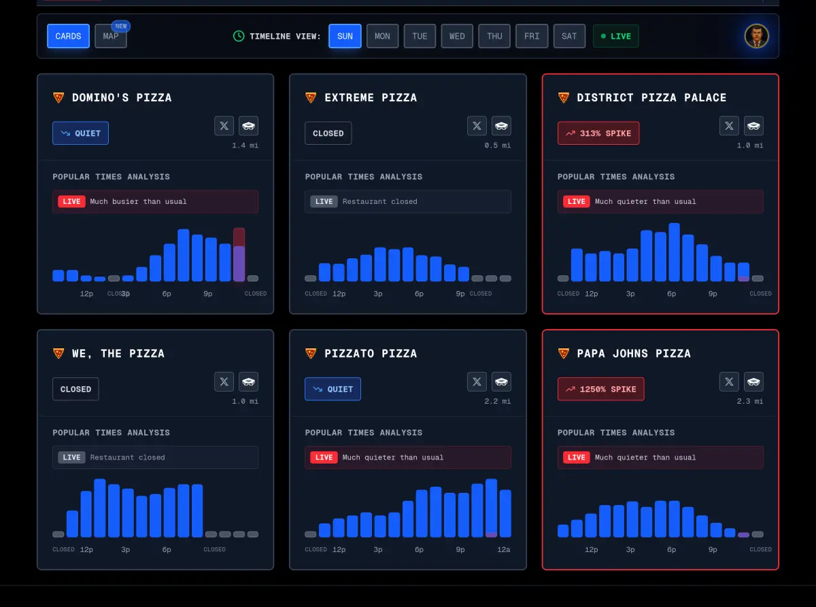Toggle the LIVE timeline mode

(615, 36)
